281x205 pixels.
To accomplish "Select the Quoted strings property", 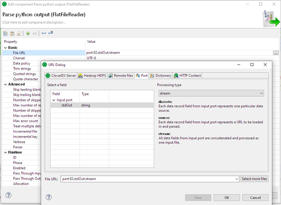I will coord(24,74).
